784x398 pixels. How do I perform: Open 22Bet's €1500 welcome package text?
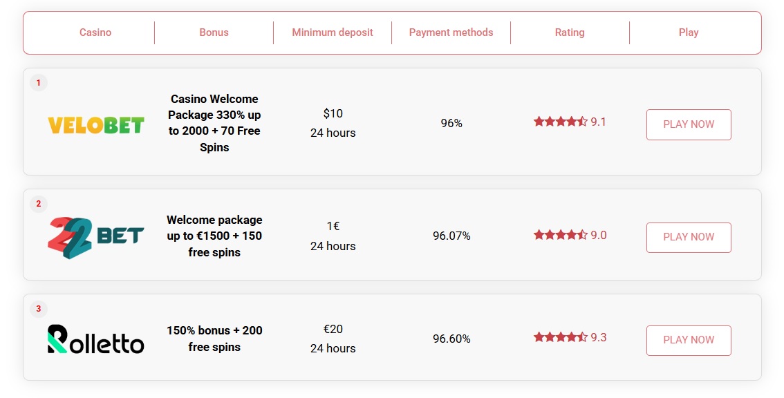tap(214, 236)
